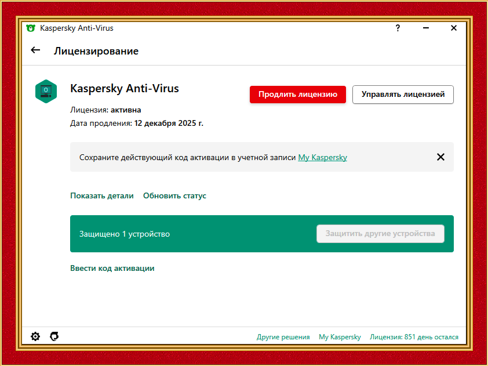This screenshot has height=366, width=488.
Task: Close the Kaspersky Anti-Virus window
Action: pos(454,28)
